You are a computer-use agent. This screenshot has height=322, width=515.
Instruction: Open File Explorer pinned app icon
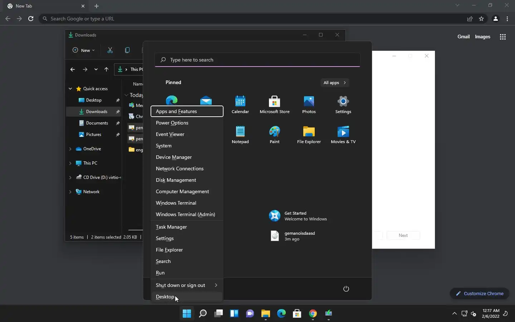pos(309,135)
